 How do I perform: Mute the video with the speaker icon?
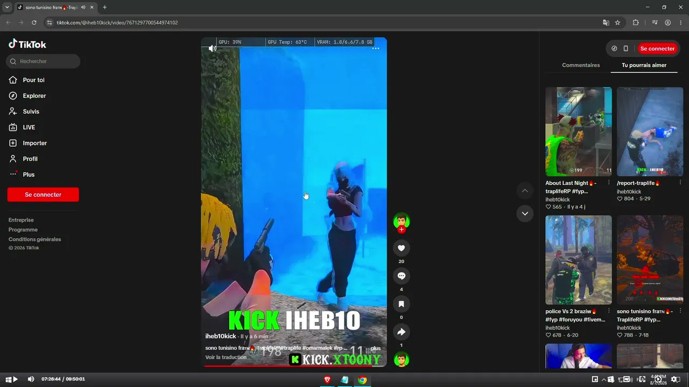coord(213,48)
